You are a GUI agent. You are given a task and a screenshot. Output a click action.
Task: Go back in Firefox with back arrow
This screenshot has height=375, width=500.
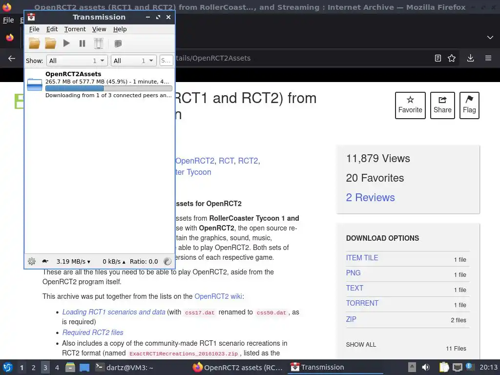[12, 58]
